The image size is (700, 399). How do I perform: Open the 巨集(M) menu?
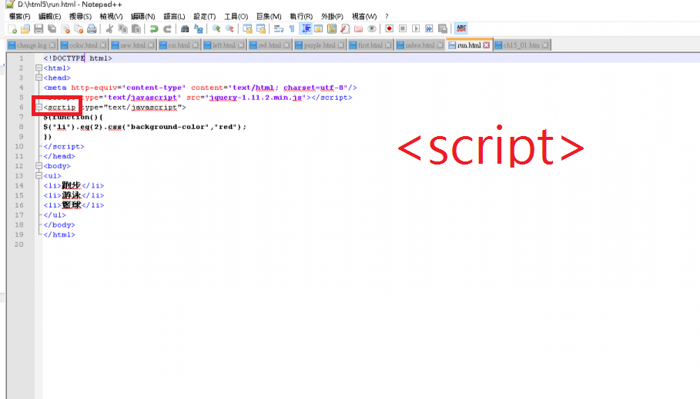coord(269,16)
